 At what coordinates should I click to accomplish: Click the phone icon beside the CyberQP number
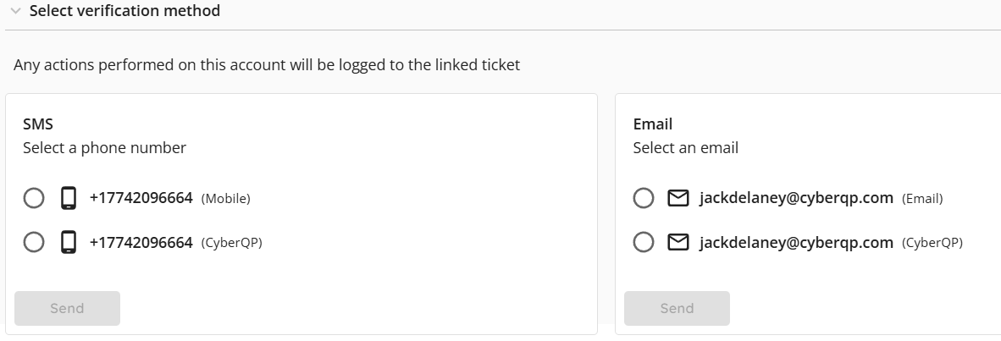[69, 242]
